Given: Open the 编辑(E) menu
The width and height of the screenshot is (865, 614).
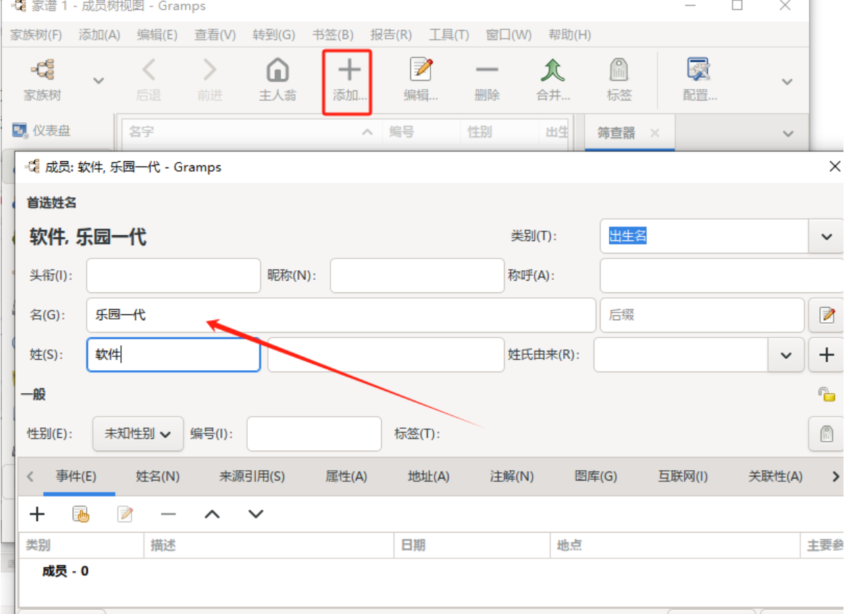Looking at the screenshot, I should pyautogui.click(x=157, y=35).
